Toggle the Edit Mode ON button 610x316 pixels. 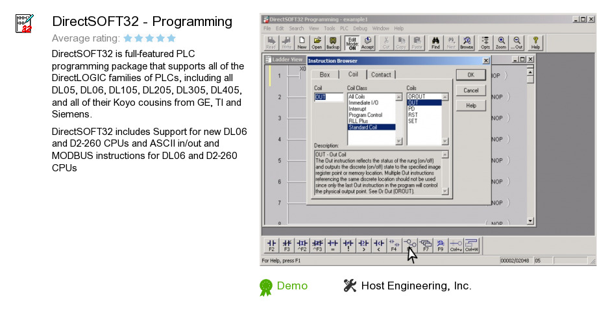click(x=352, y=43)
